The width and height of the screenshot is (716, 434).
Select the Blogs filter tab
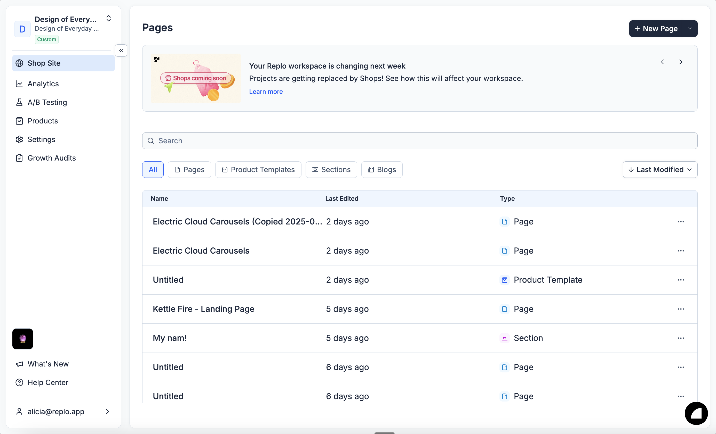381,169
